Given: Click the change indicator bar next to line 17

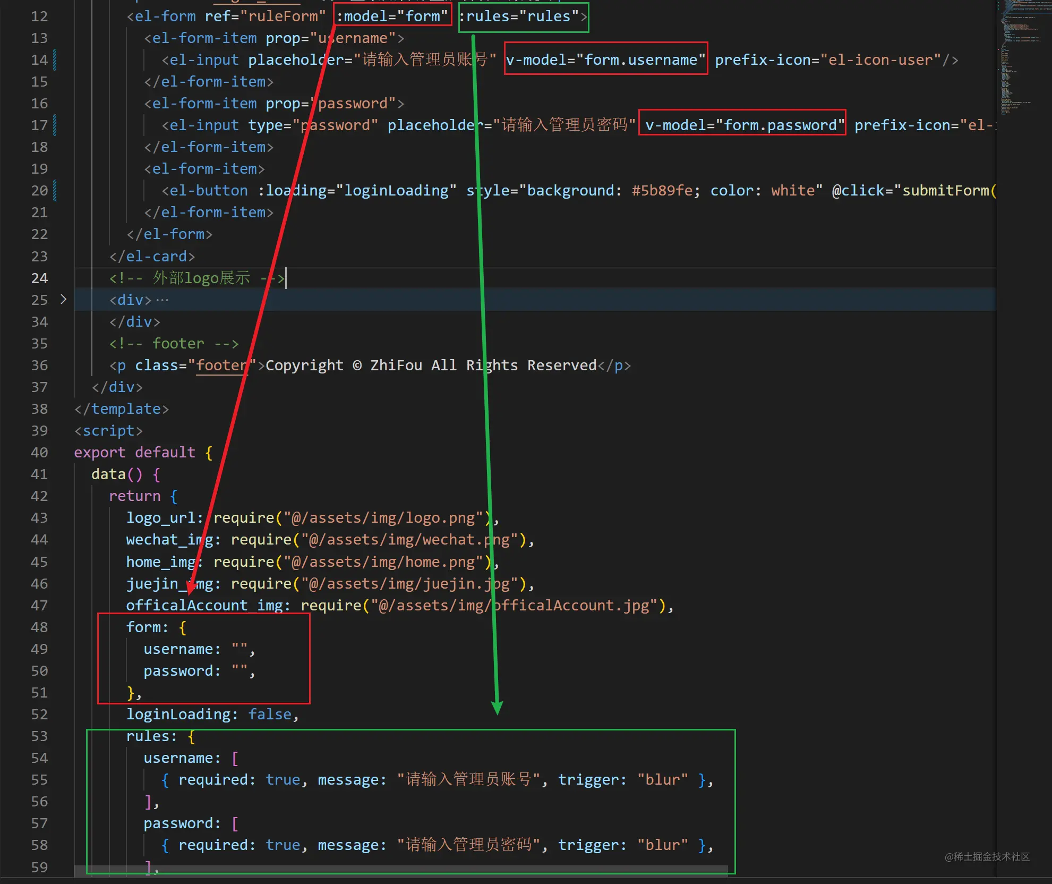Looking at the screenshot, I should (55, 125).
